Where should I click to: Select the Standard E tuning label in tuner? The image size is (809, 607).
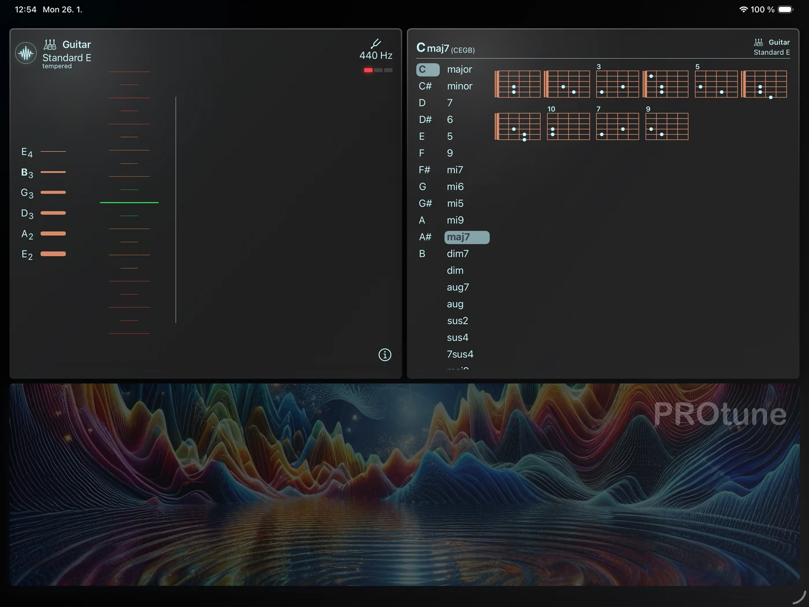[x=66, y=58]
